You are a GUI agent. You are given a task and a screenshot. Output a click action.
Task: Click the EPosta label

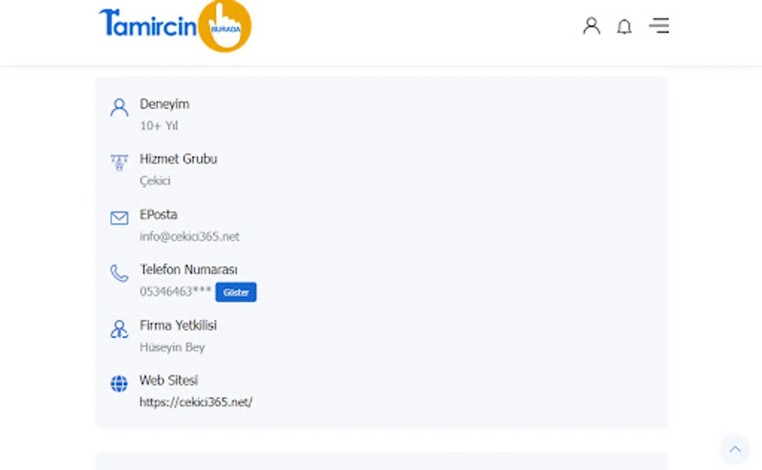158,215
